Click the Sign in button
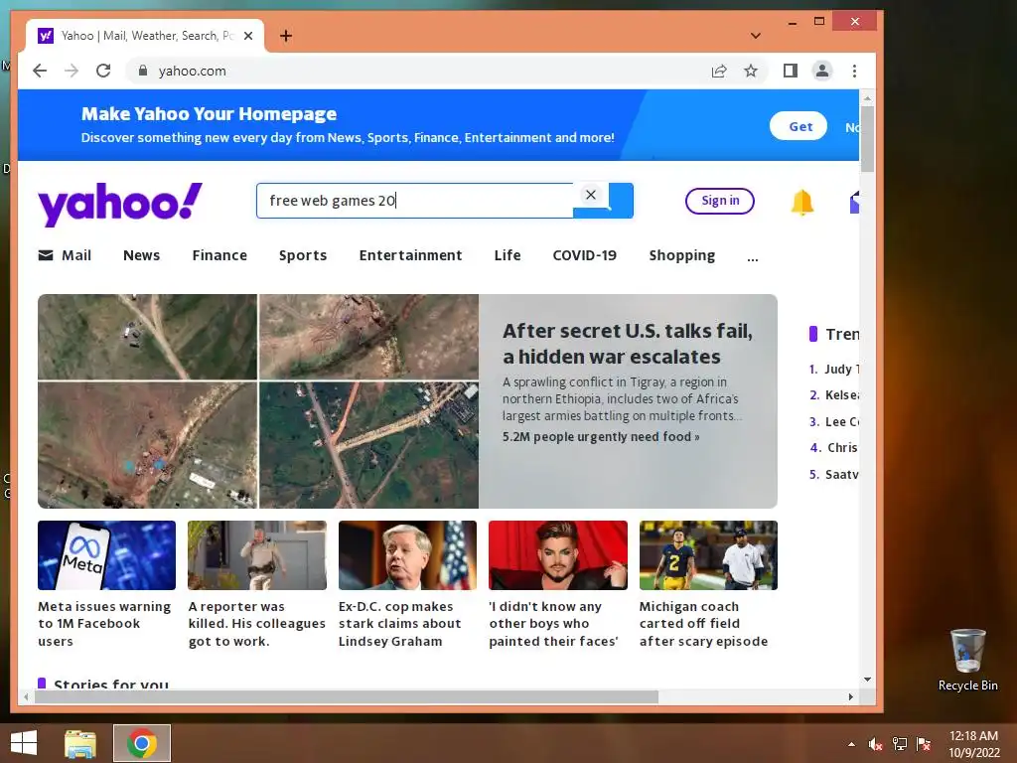 [x=720, y=201]
